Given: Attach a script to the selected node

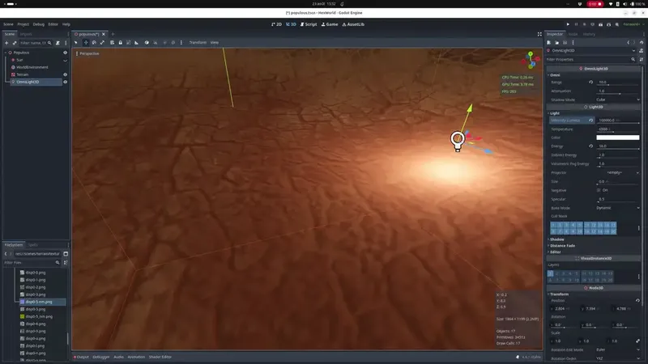Looking at the screenshot, I should pos(58,43).
